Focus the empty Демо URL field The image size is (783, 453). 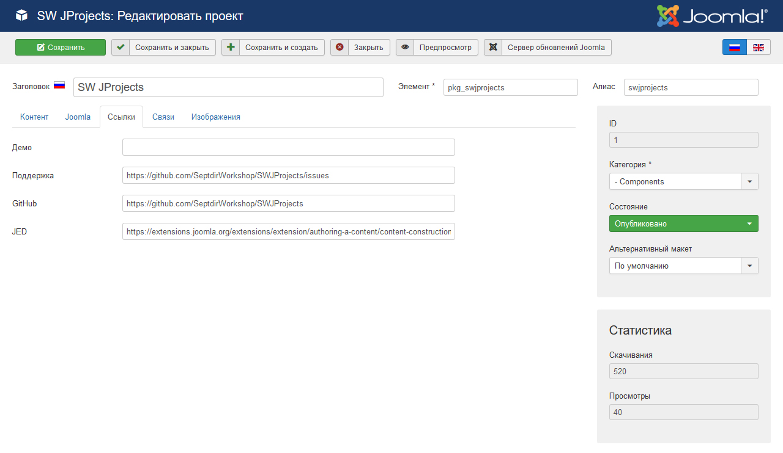(x=289, y=147)
